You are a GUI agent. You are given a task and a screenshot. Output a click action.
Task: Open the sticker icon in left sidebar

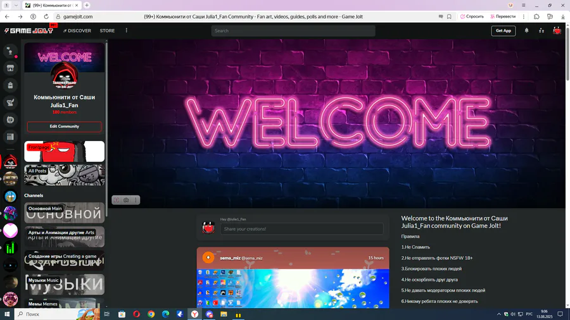coord(10,120)
